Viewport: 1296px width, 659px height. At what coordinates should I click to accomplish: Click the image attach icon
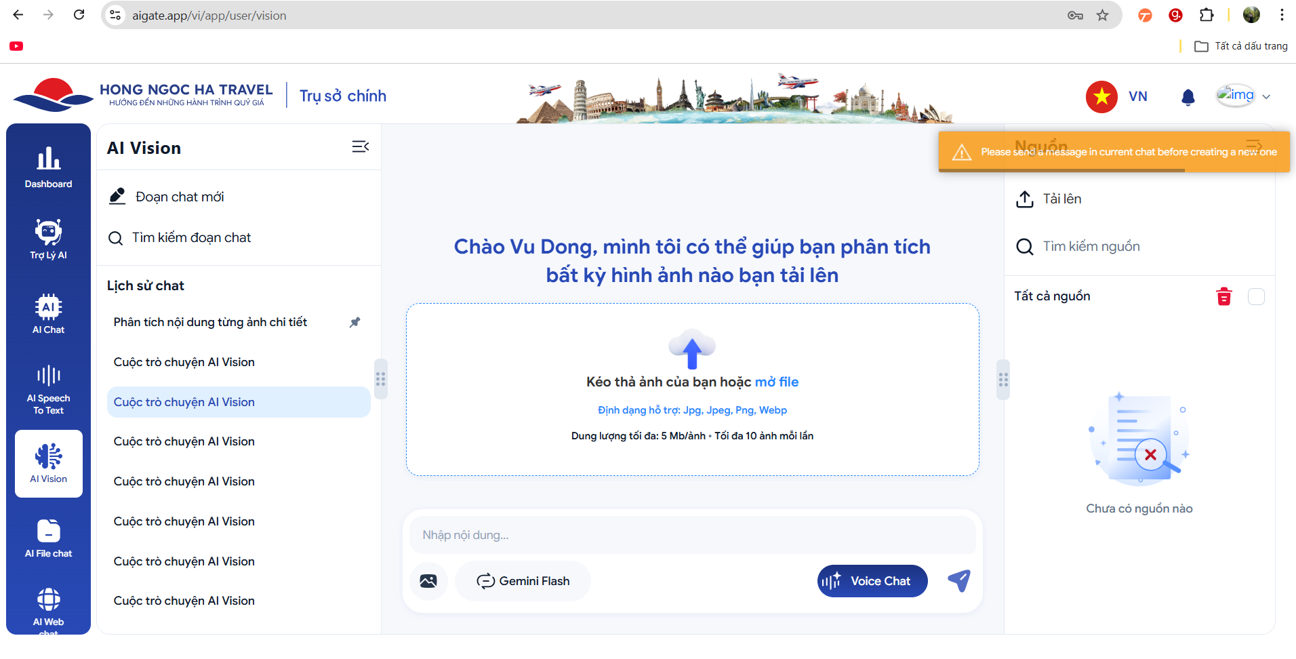pos(428,581)
